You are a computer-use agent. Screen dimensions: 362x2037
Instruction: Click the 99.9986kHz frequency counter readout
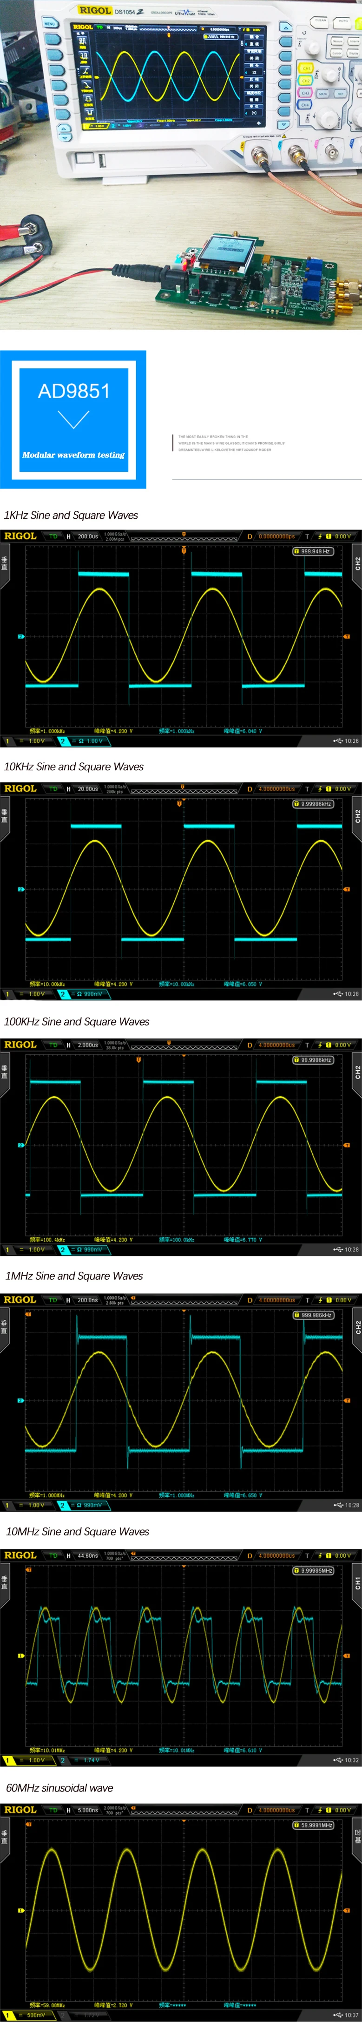313,1059
